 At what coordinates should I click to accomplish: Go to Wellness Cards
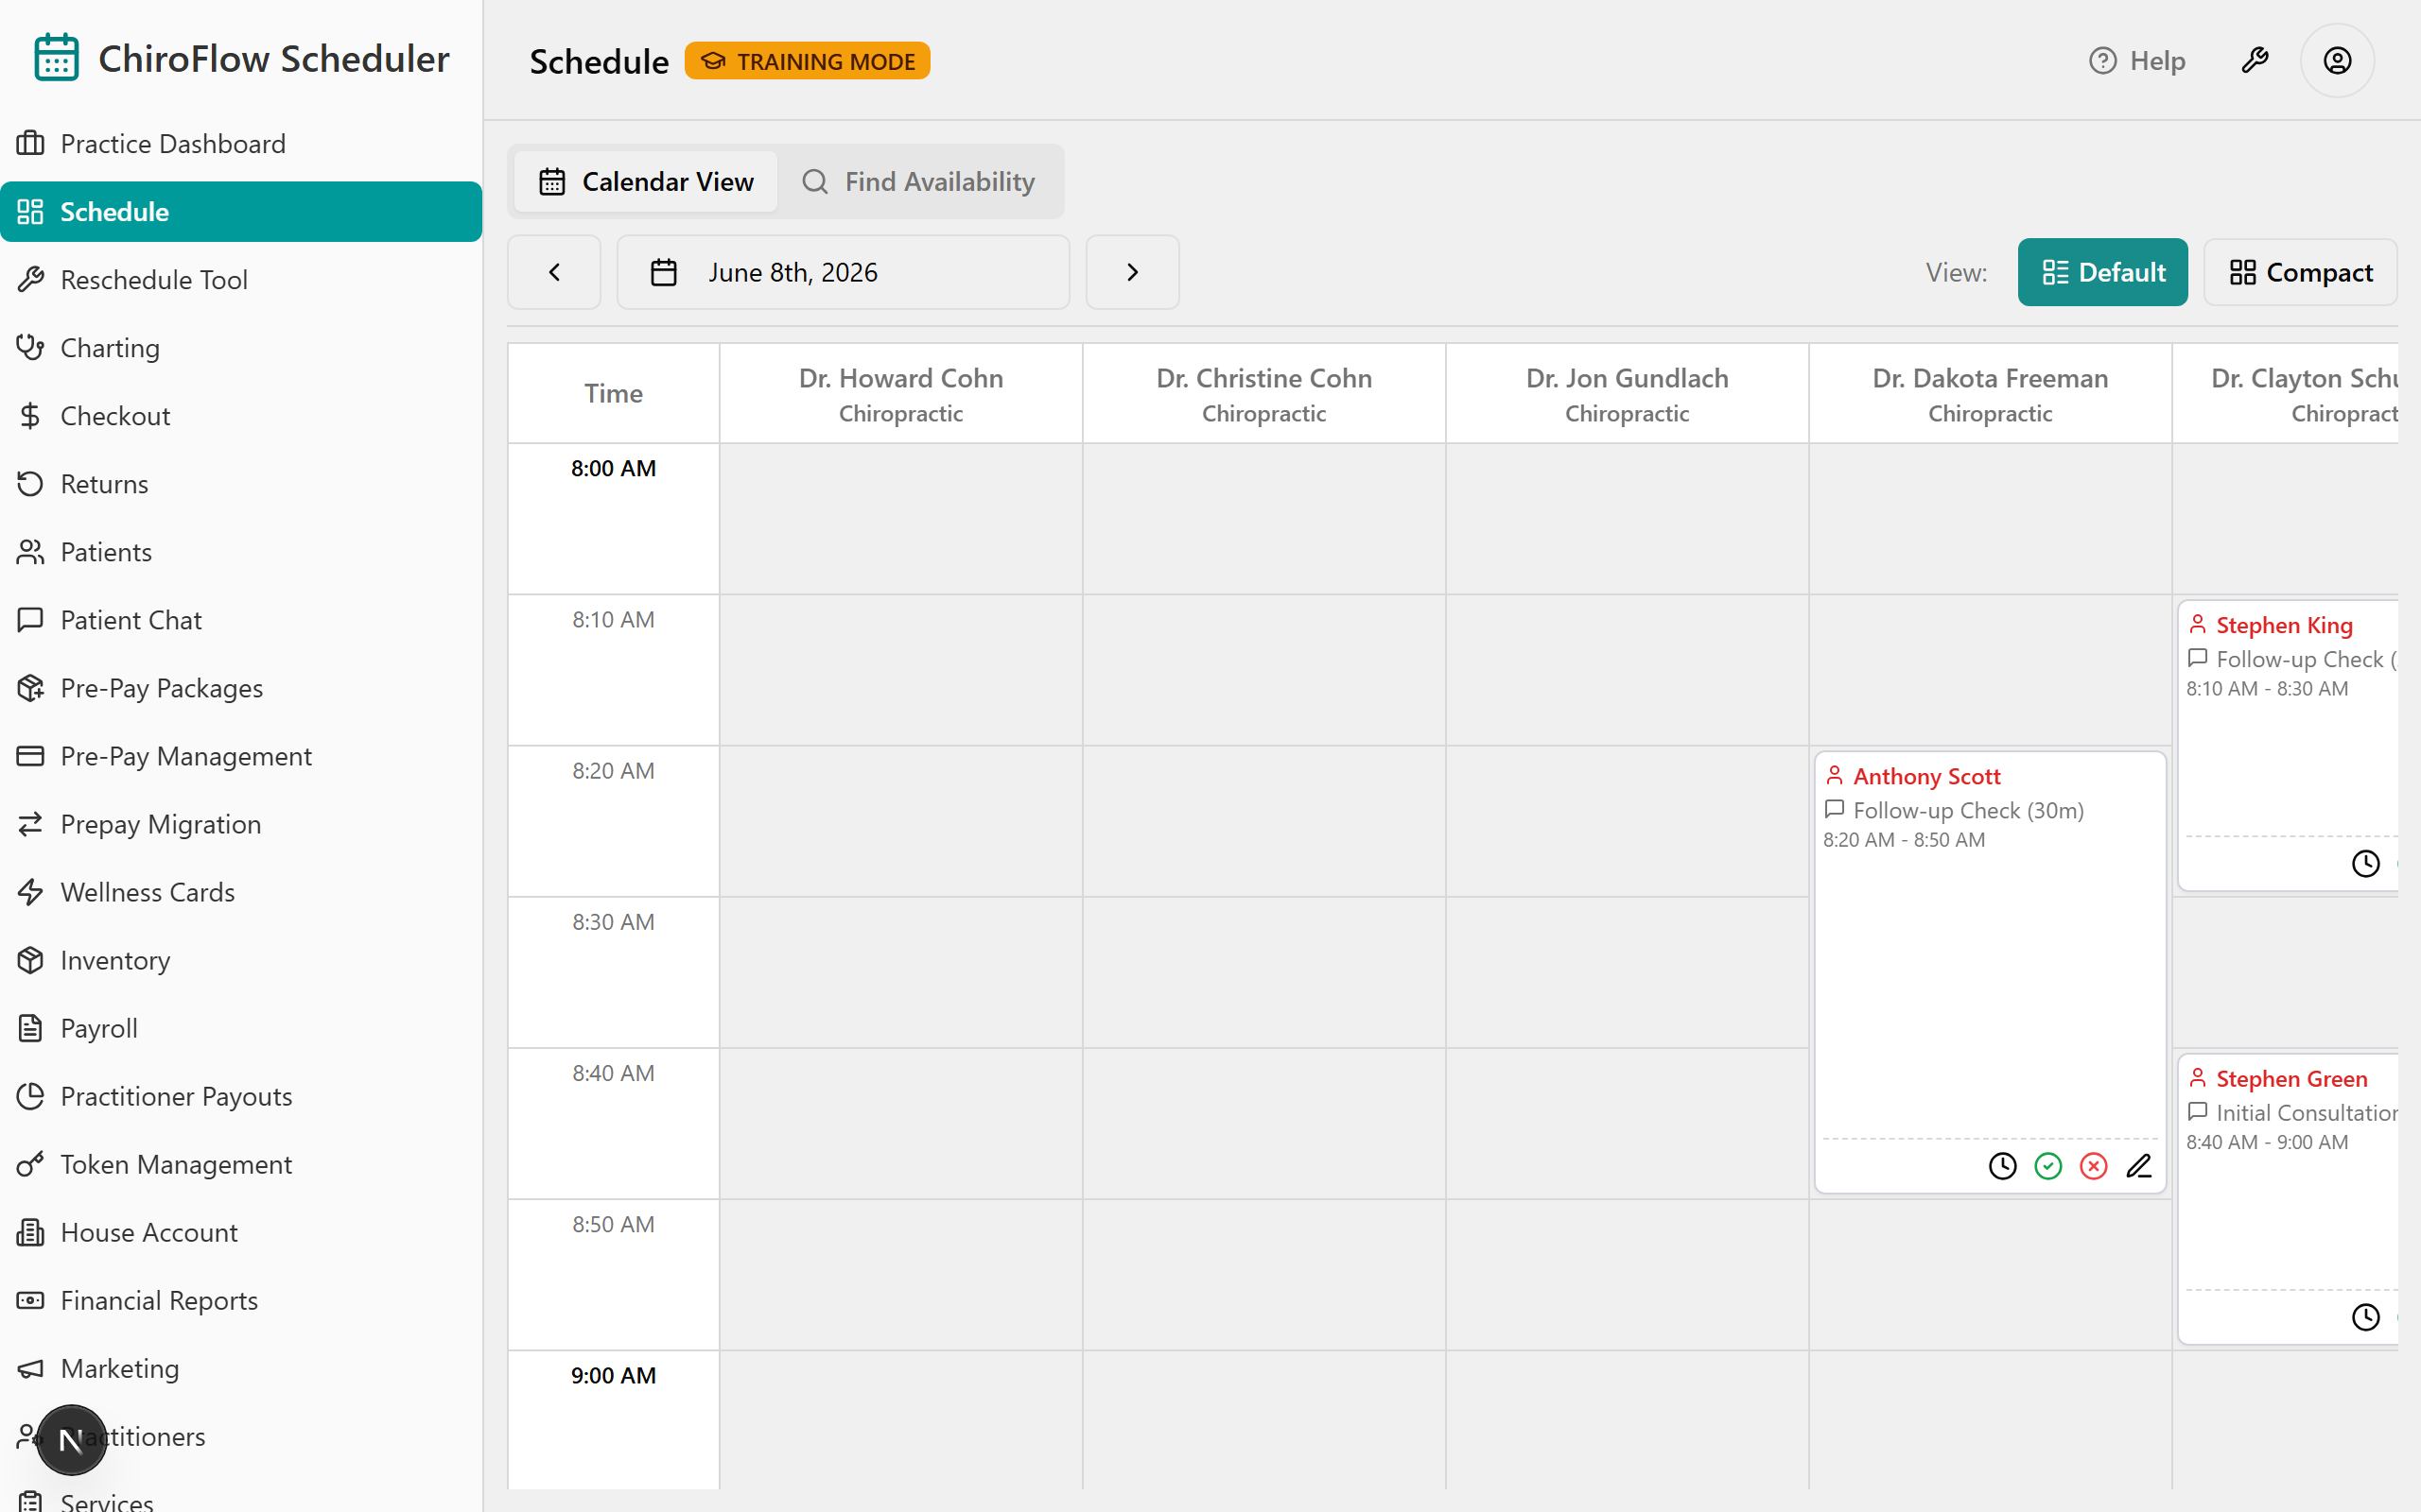click(241, 892)
